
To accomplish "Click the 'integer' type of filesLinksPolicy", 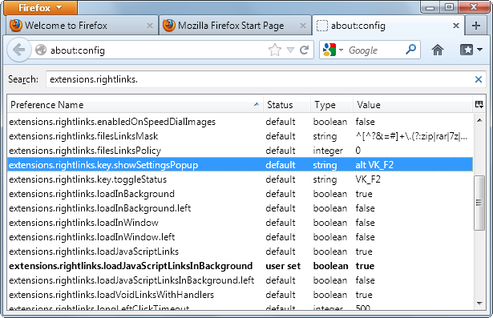I will pos(328,151).
